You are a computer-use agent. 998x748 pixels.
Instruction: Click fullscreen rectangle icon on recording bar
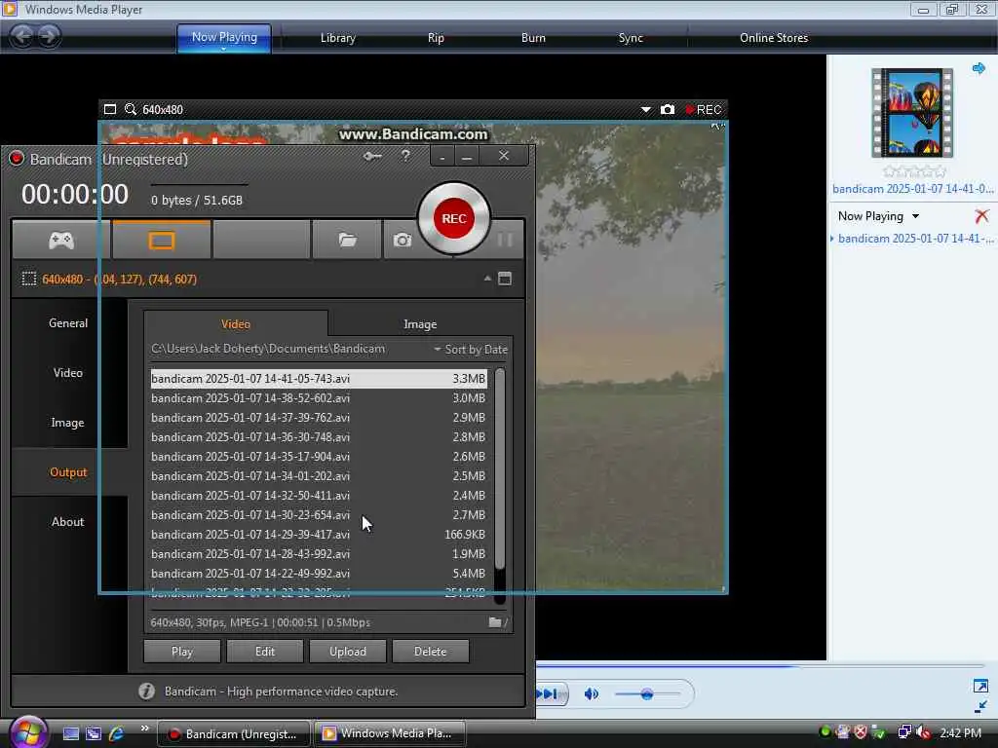pos(110,109)
